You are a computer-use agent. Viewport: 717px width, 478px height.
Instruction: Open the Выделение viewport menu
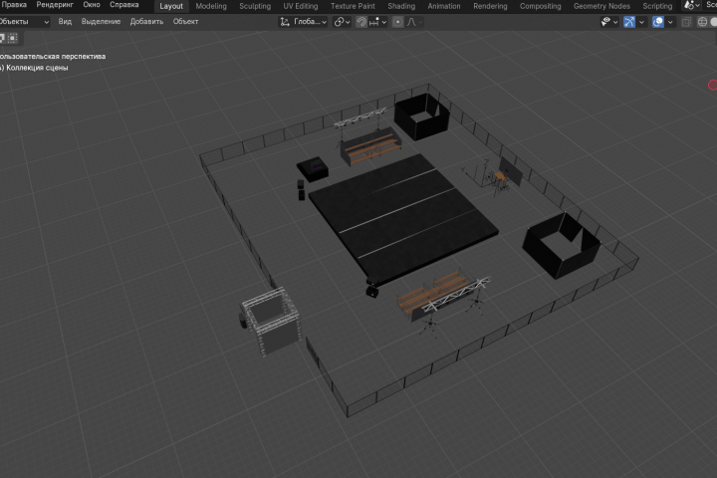[101, 22]
